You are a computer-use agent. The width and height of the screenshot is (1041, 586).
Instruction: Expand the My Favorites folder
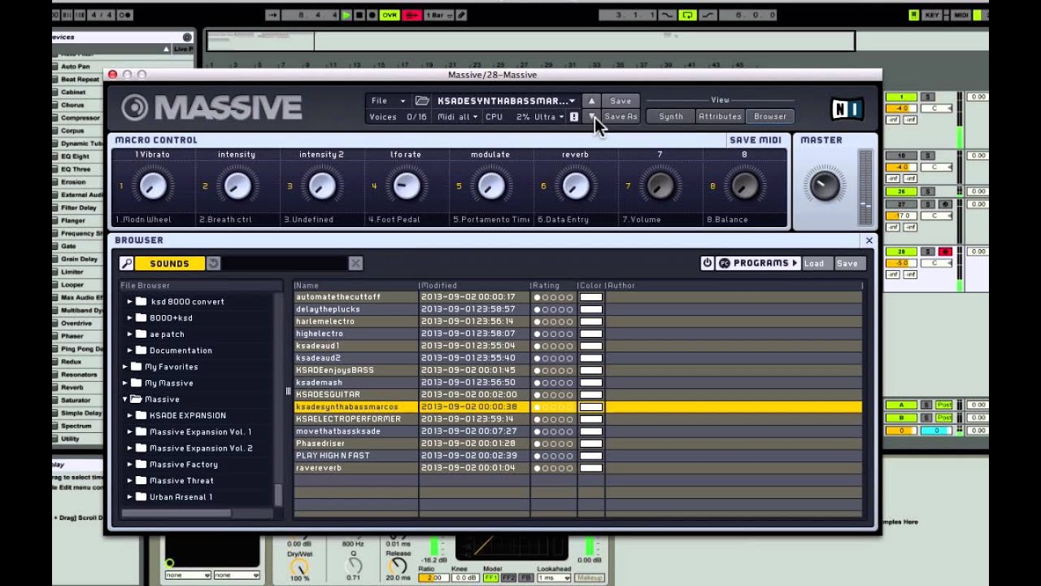click(125, 367)
